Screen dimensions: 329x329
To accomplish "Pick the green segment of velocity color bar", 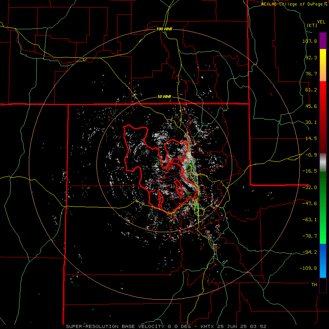I will click(323, 208).
